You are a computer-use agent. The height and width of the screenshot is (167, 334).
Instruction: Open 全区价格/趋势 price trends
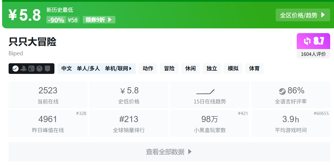[303, 15]
